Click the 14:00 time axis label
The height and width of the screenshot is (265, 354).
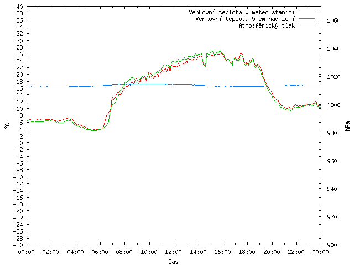[198, 252]
